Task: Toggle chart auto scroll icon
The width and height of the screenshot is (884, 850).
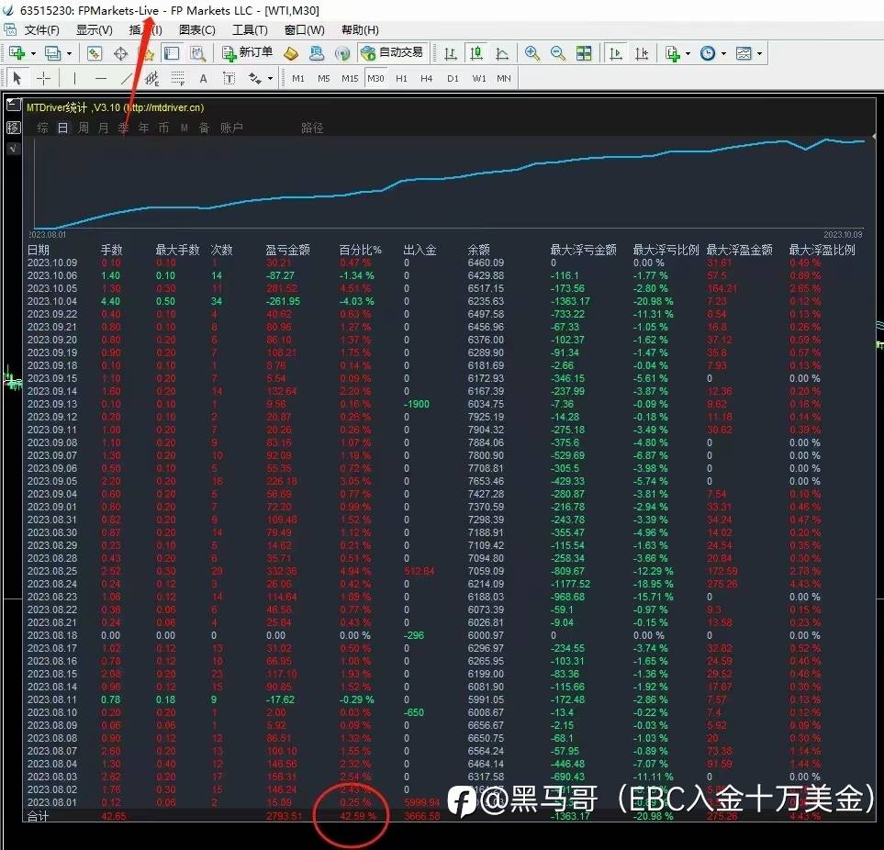Action: tap(616, 53)
